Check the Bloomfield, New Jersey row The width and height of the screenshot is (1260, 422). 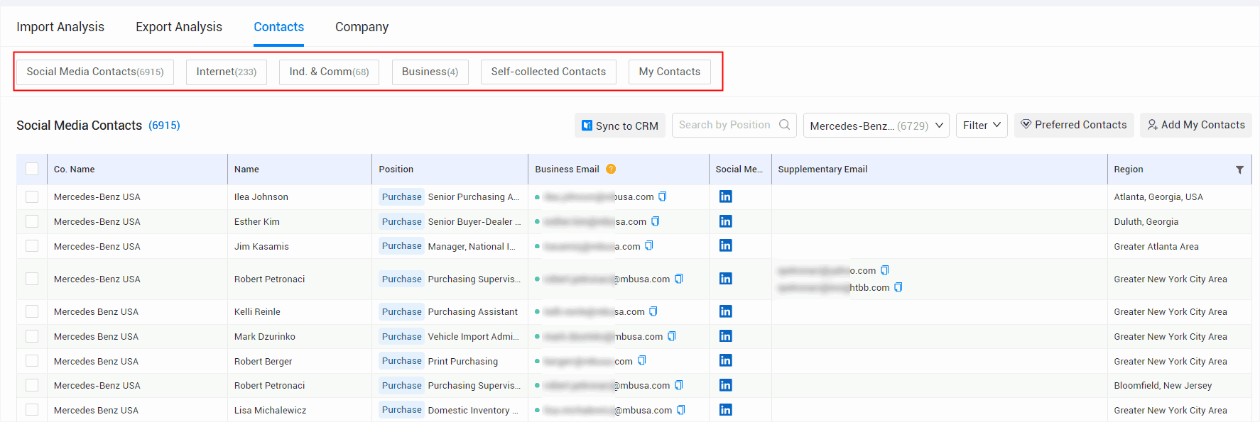32,385
